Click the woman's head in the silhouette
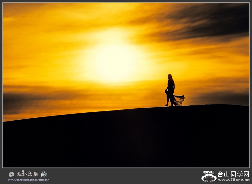This screenshot has height=184, width=252. pyautogui.click(x=170, y=77)
